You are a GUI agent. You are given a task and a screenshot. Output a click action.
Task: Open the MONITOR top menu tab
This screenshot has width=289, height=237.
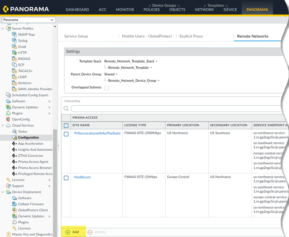[x=125, y=10]
